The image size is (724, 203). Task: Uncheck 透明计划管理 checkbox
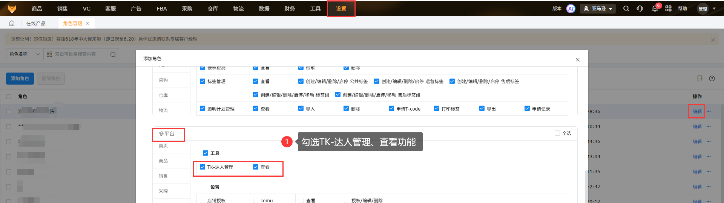pyautogui.click(x=202, y=108)
